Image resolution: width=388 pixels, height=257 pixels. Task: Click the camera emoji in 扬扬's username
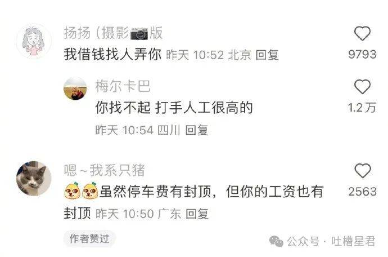coord(139,34)
